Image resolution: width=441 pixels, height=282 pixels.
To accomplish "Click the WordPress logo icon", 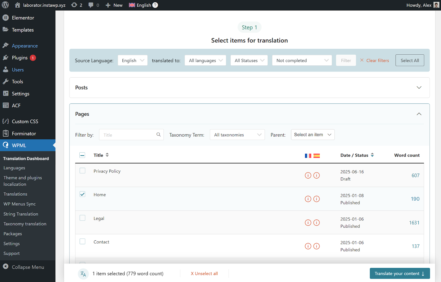I will coord(5,5).
